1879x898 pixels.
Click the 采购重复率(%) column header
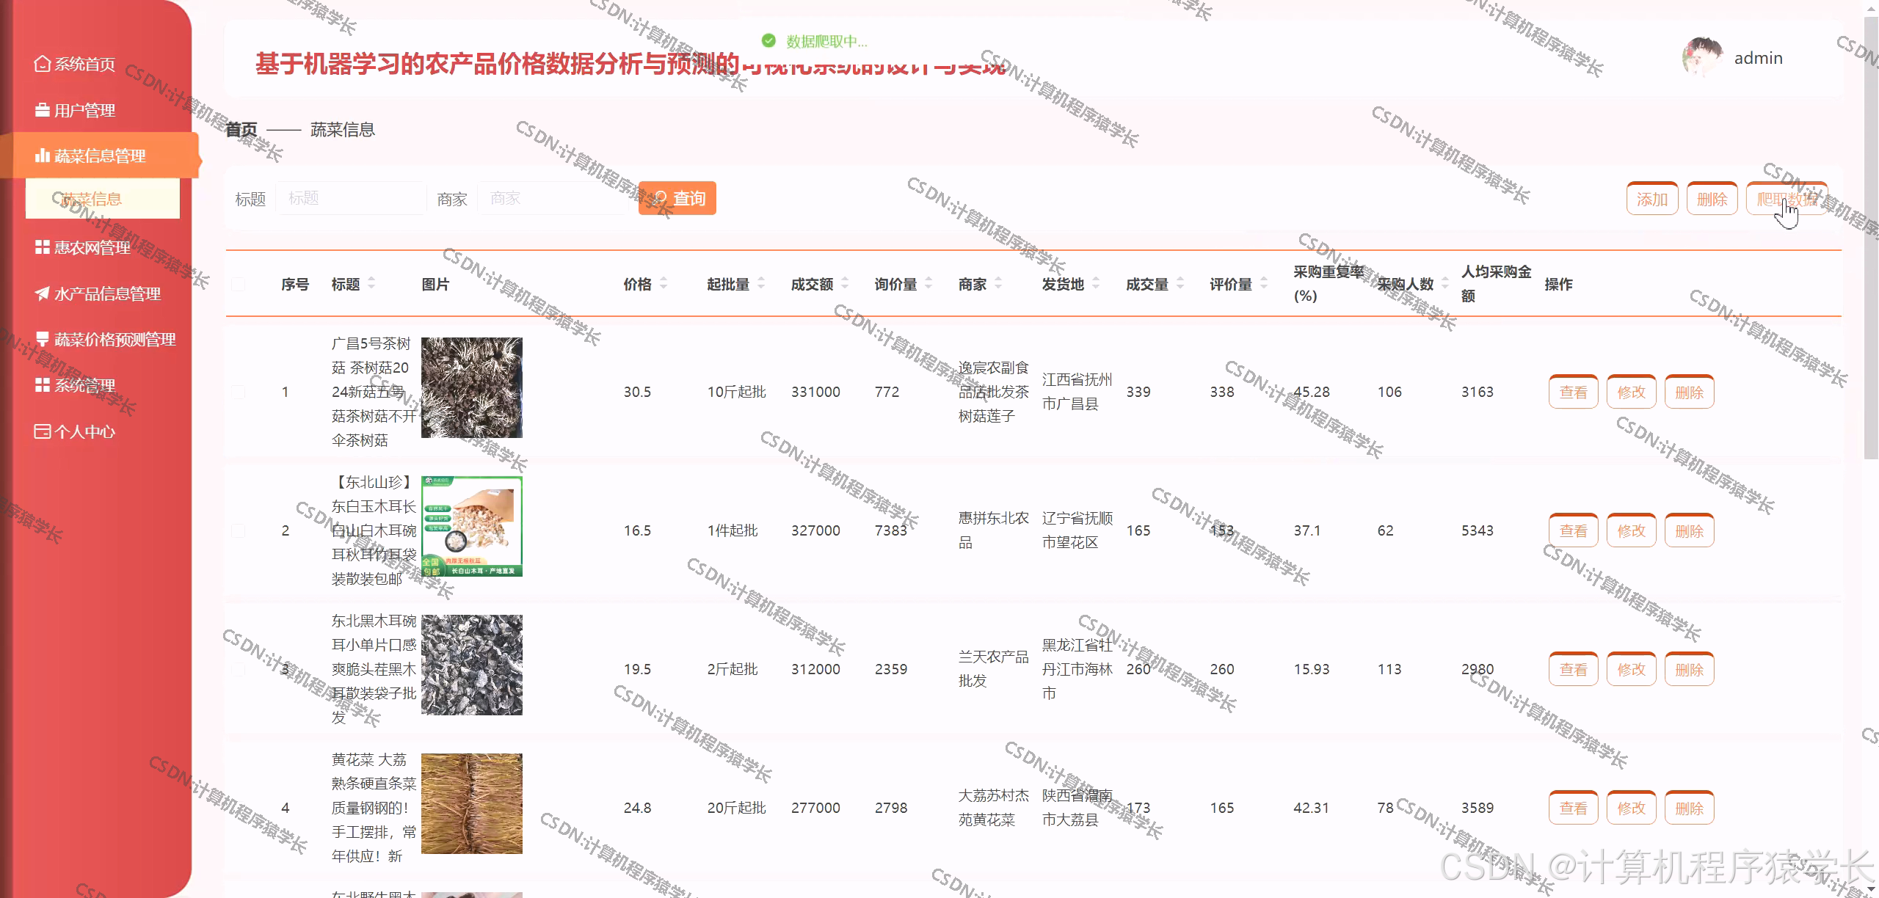pos(1329,284)
